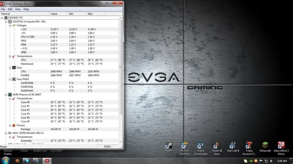This screenshot has width=293, height=164.
Task: Open Skype from the taskbar
Action: [27, 161]
